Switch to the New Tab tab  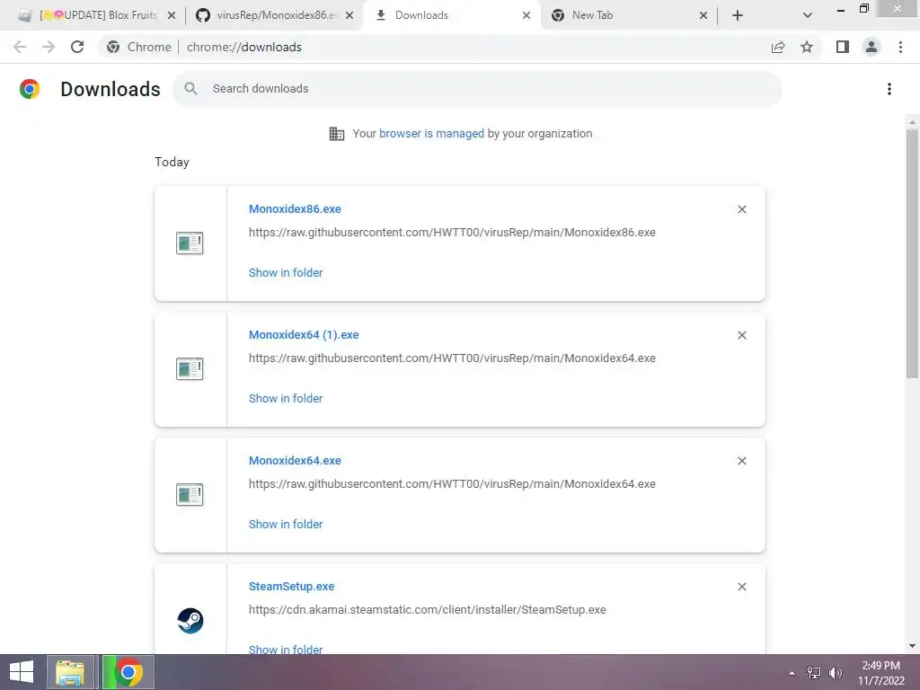click(x=628, y=15)
